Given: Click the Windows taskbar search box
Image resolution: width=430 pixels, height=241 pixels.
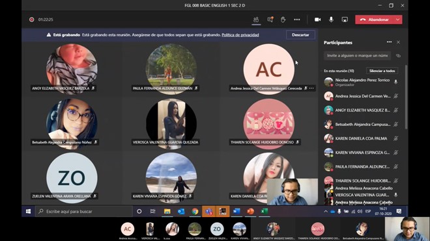Looking at the screenshot, I should [x=84, y=211].
